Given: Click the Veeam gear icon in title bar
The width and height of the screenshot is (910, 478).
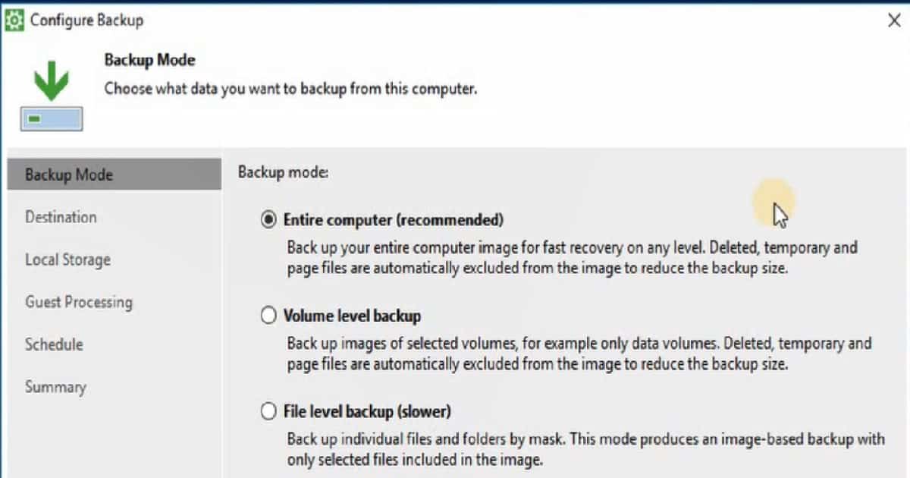Looking at the screenshot, I should point(14,19).
